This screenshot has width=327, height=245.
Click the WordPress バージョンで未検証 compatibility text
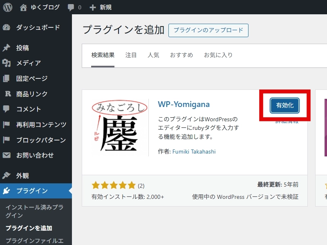tap(245, 197)
